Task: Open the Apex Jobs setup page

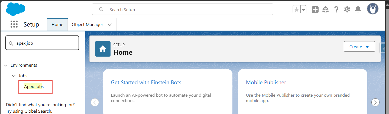Action: 34,87
